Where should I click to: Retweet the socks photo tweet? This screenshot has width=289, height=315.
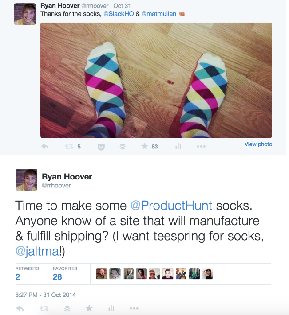point(69,147)
